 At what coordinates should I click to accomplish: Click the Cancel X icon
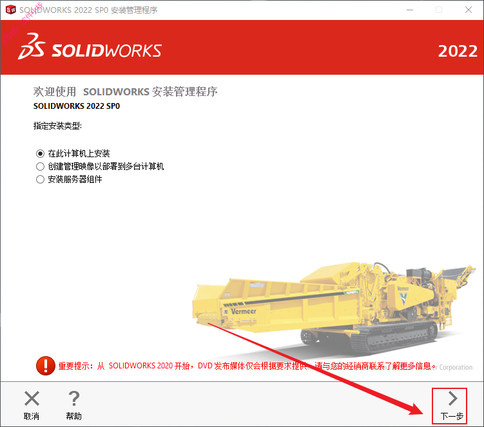pyautogui.click(x=32, y=398)
